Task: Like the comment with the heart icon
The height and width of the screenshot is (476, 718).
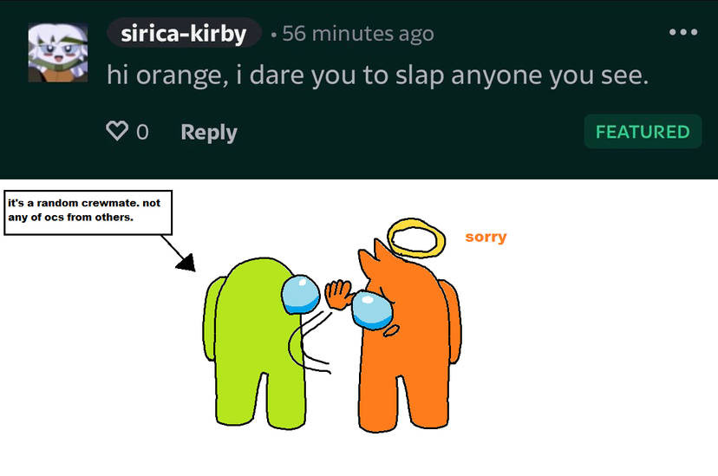Action: (117, 130)
